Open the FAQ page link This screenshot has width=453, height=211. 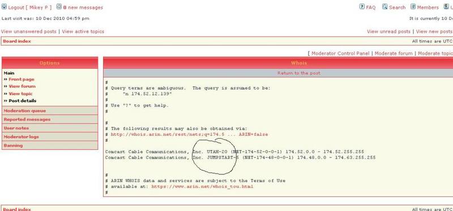[371, 7]
